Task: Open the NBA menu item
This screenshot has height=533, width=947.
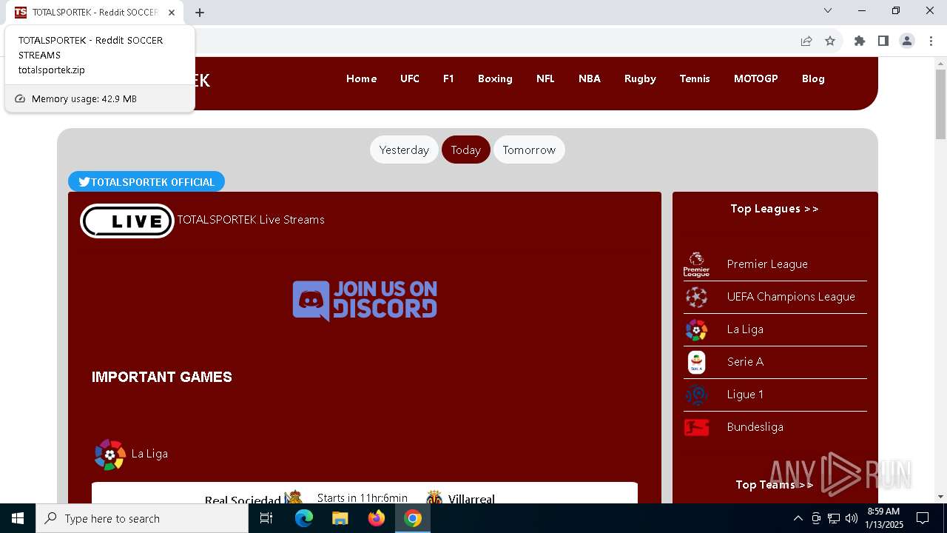Action: [590, 78]
